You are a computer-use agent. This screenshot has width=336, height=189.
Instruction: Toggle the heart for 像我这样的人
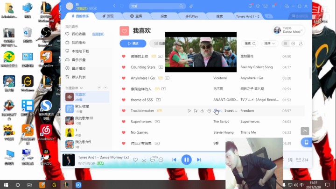click(x=124, y=89)
